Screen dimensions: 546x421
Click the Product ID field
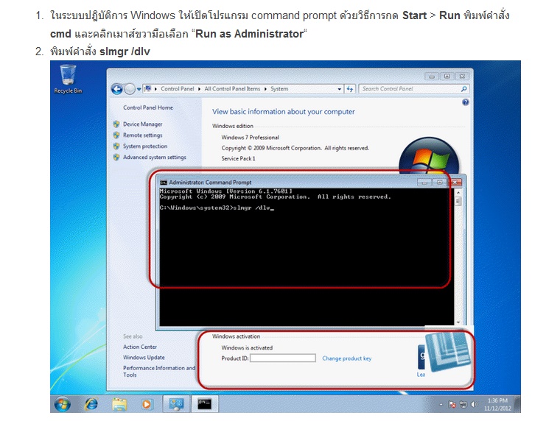pos(283,358)
